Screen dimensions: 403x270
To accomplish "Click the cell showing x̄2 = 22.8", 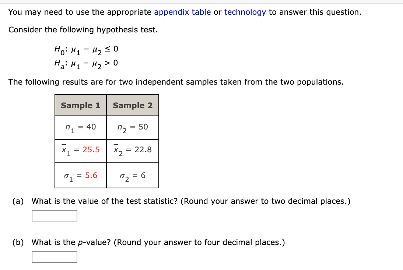I will [x=133, y=150].
